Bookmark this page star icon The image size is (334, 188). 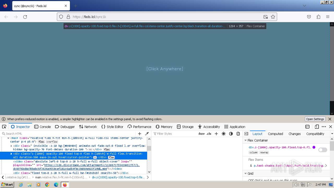click(x=273, y=17)
